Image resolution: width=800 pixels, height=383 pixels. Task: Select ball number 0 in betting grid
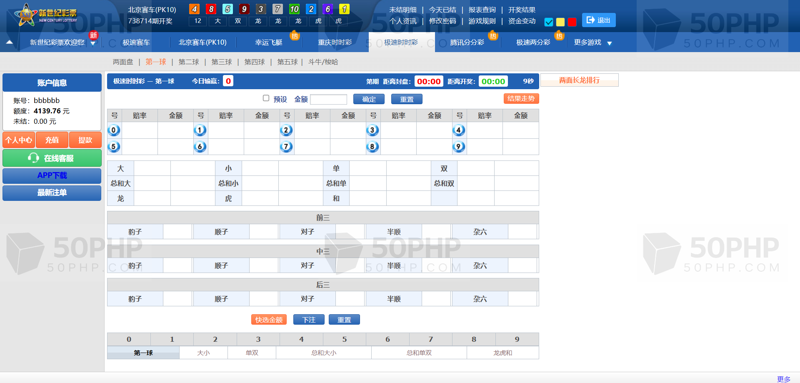point(114,130)
